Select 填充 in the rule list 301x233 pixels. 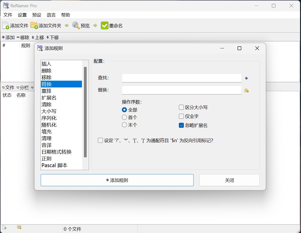[x=61, y=132]
